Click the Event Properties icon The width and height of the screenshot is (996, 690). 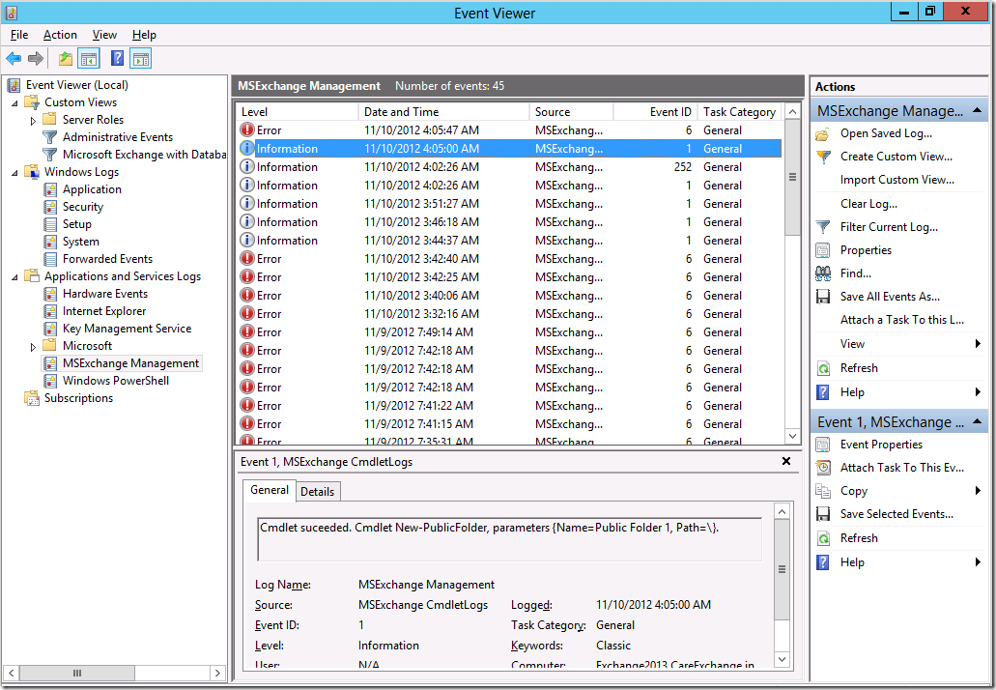822,445
